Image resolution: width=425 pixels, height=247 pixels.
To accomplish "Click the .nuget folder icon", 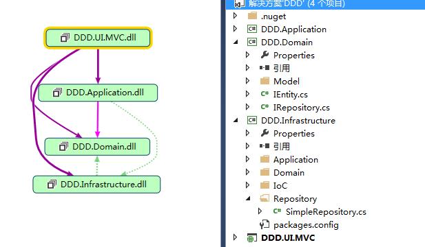I will (252, 16).
